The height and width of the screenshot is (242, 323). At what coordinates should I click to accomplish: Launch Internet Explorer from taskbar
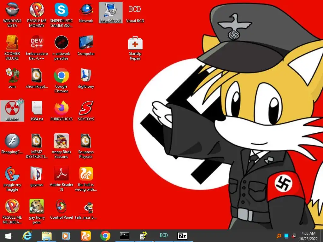27,236
